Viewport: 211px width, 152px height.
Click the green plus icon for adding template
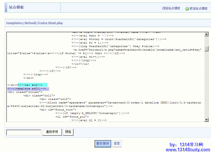pyautogui.click(x=187, y=9)
